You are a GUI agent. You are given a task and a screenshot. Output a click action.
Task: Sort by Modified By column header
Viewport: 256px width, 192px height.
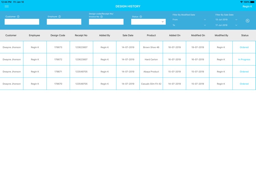click(222, 35)
